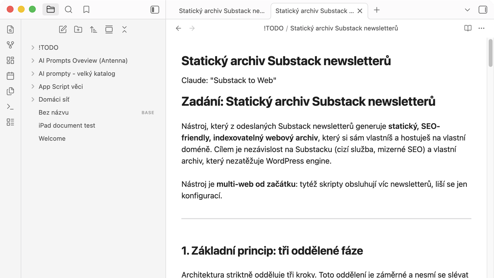Expand the Domácí síť folder

click(33, 99)
